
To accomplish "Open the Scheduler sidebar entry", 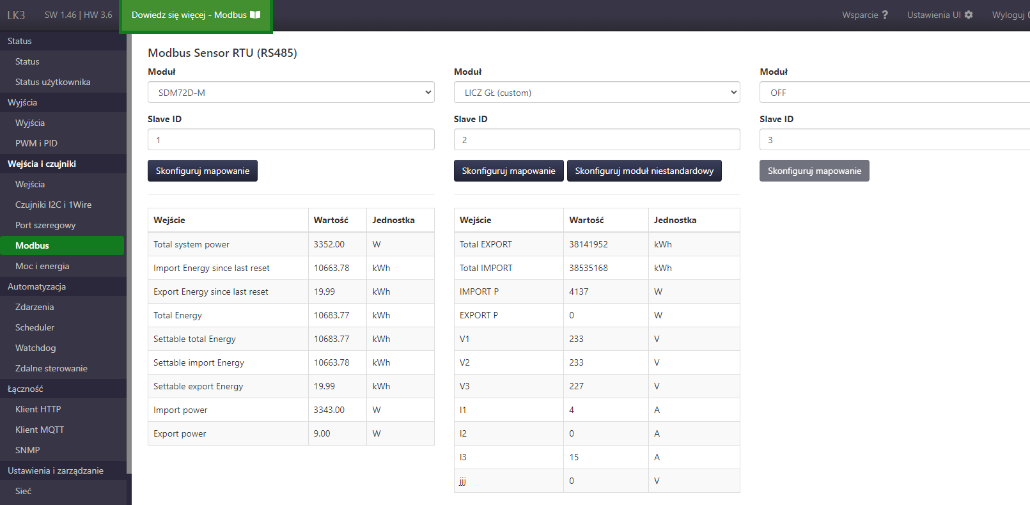I will tap(35, 327).
